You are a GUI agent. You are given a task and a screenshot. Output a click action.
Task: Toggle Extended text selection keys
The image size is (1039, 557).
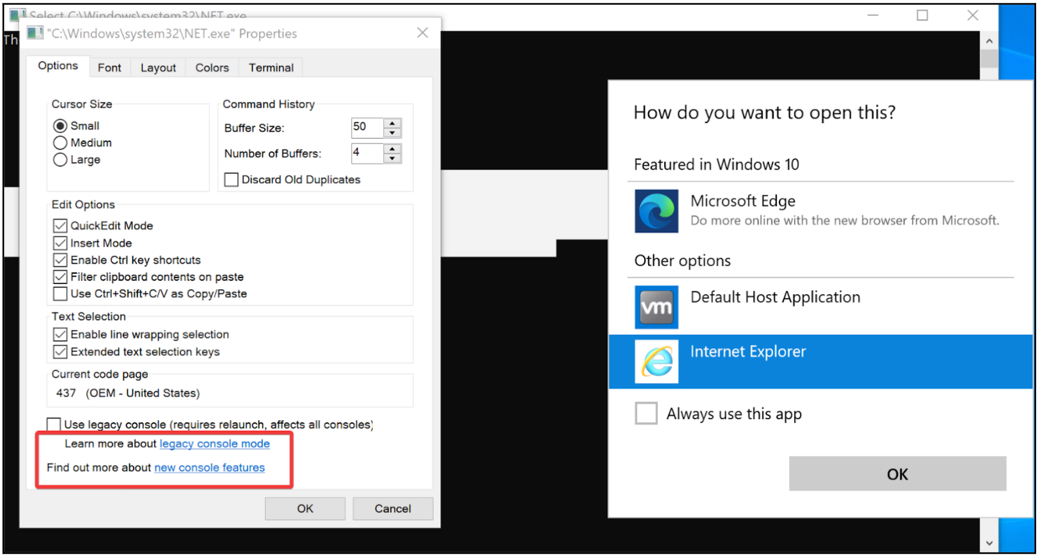pyautogui.click(x=60, y=351)
